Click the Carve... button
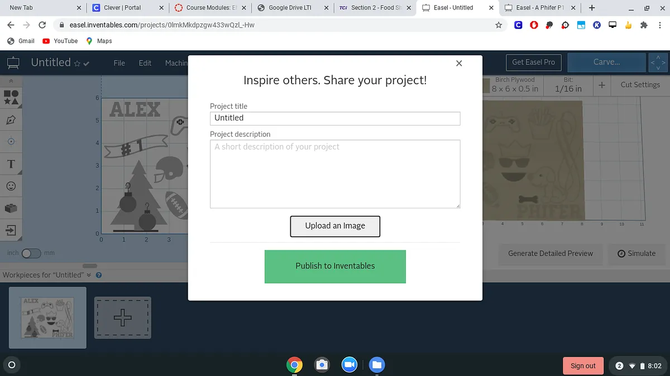The width and height of the screenshot is (670, 376). click(606, 62)
